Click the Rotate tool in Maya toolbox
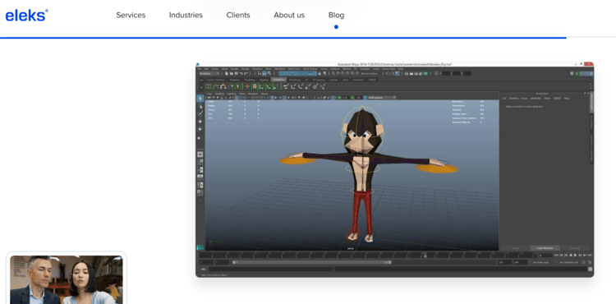Viewport: 616px width, 304px height. click(200, 129)
